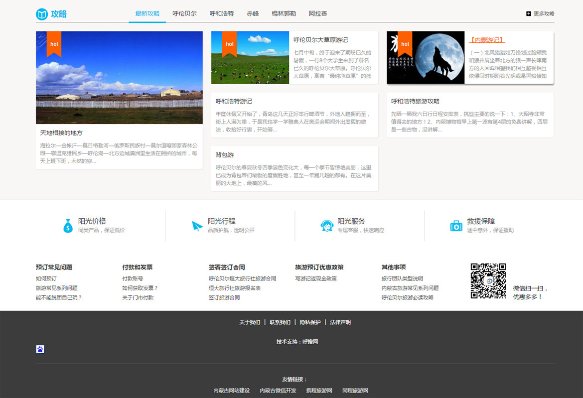
Task: Click the blue cube logo icon
Action: 42,14
